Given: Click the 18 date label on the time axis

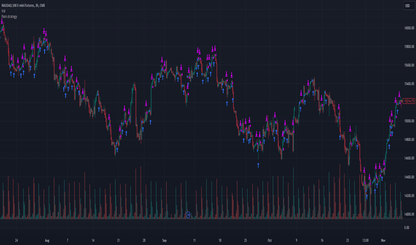Looking at the screenshot, I should click(220, 241).
